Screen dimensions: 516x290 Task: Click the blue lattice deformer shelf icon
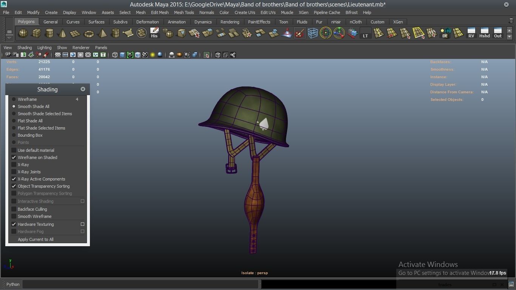[313, 34]
